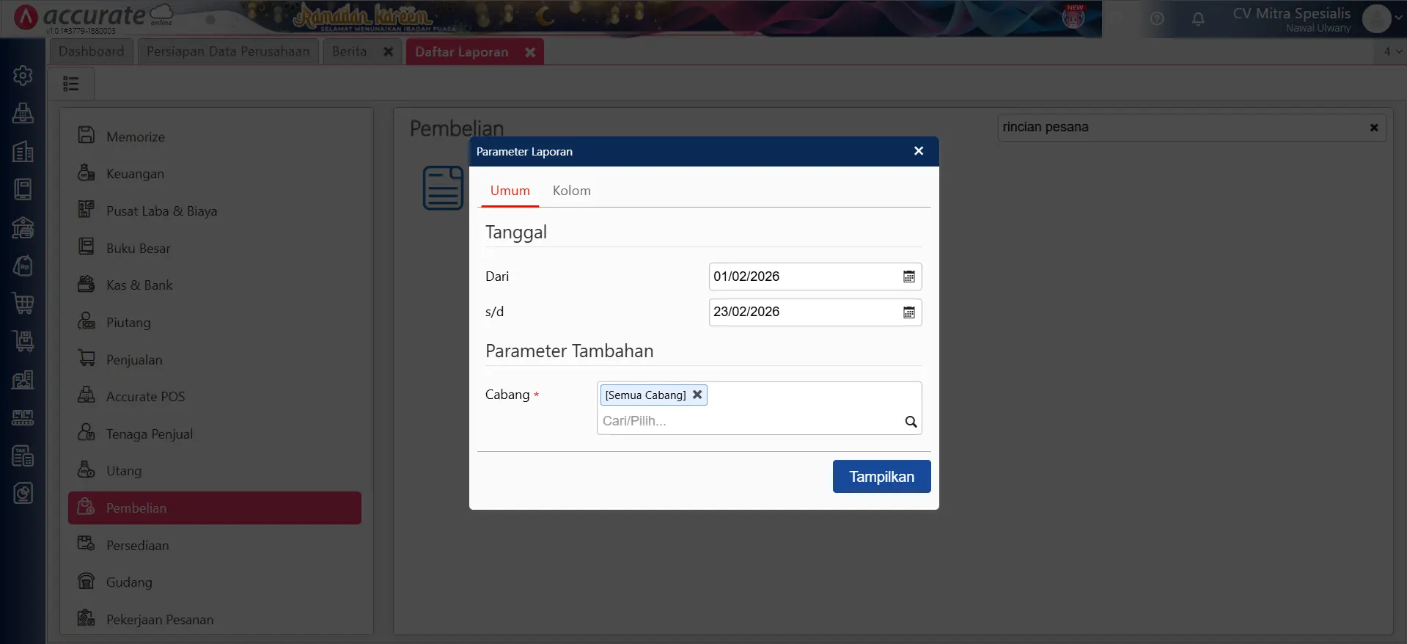Switch to the Dashboard tab
Image resolution: width=1407 pixels, height=644 pixels.
[x=92, y=51]
